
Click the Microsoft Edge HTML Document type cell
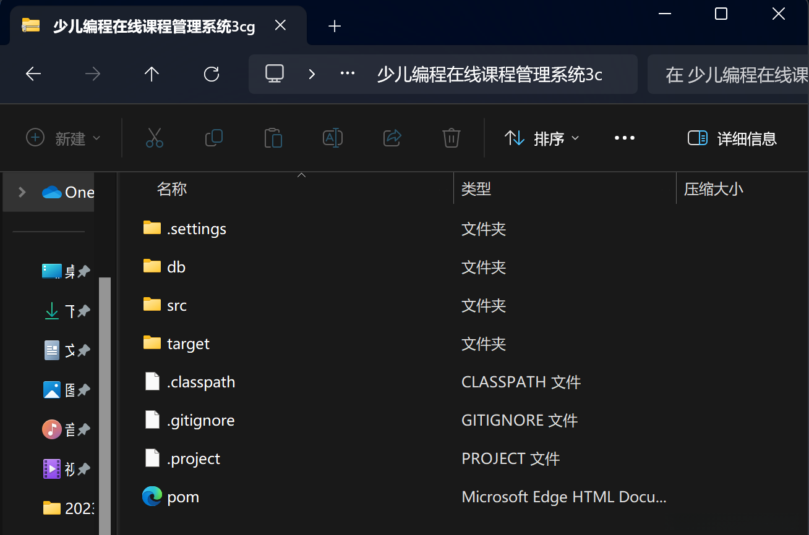564,497
